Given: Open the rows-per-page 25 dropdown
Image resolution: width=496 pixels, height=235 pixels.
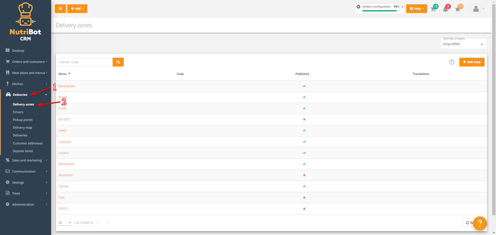Looking at the screenshot, I should [65, 223].
